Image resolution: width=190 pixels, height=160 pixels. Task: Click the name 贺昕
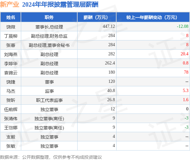pos(11,100)
